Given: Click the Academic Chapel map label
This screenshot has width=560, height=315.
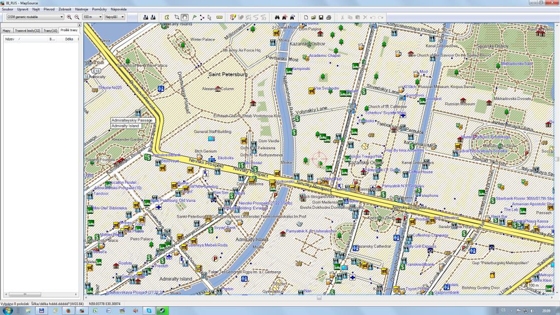Looking at the screenshot, I should (325, 55).
